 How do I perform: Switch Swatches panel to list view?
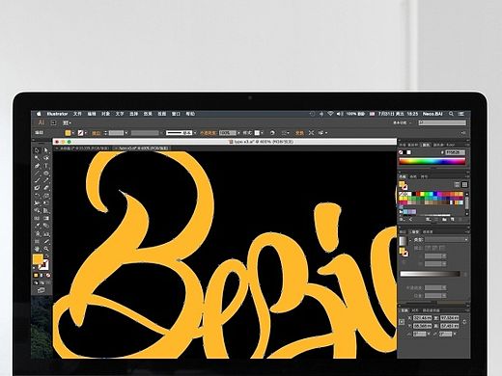tap(457, 184)
